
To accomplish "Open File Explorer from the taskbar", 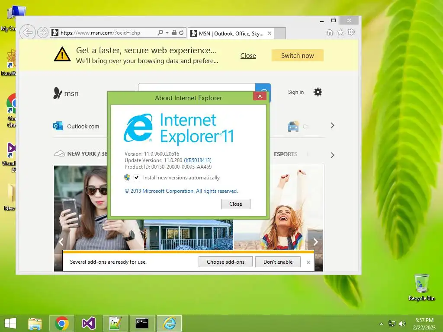I will pyautogui.click(x=35, y=323).
